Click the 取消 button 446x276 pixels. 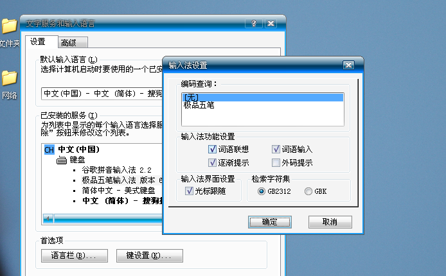pos(330,222)
